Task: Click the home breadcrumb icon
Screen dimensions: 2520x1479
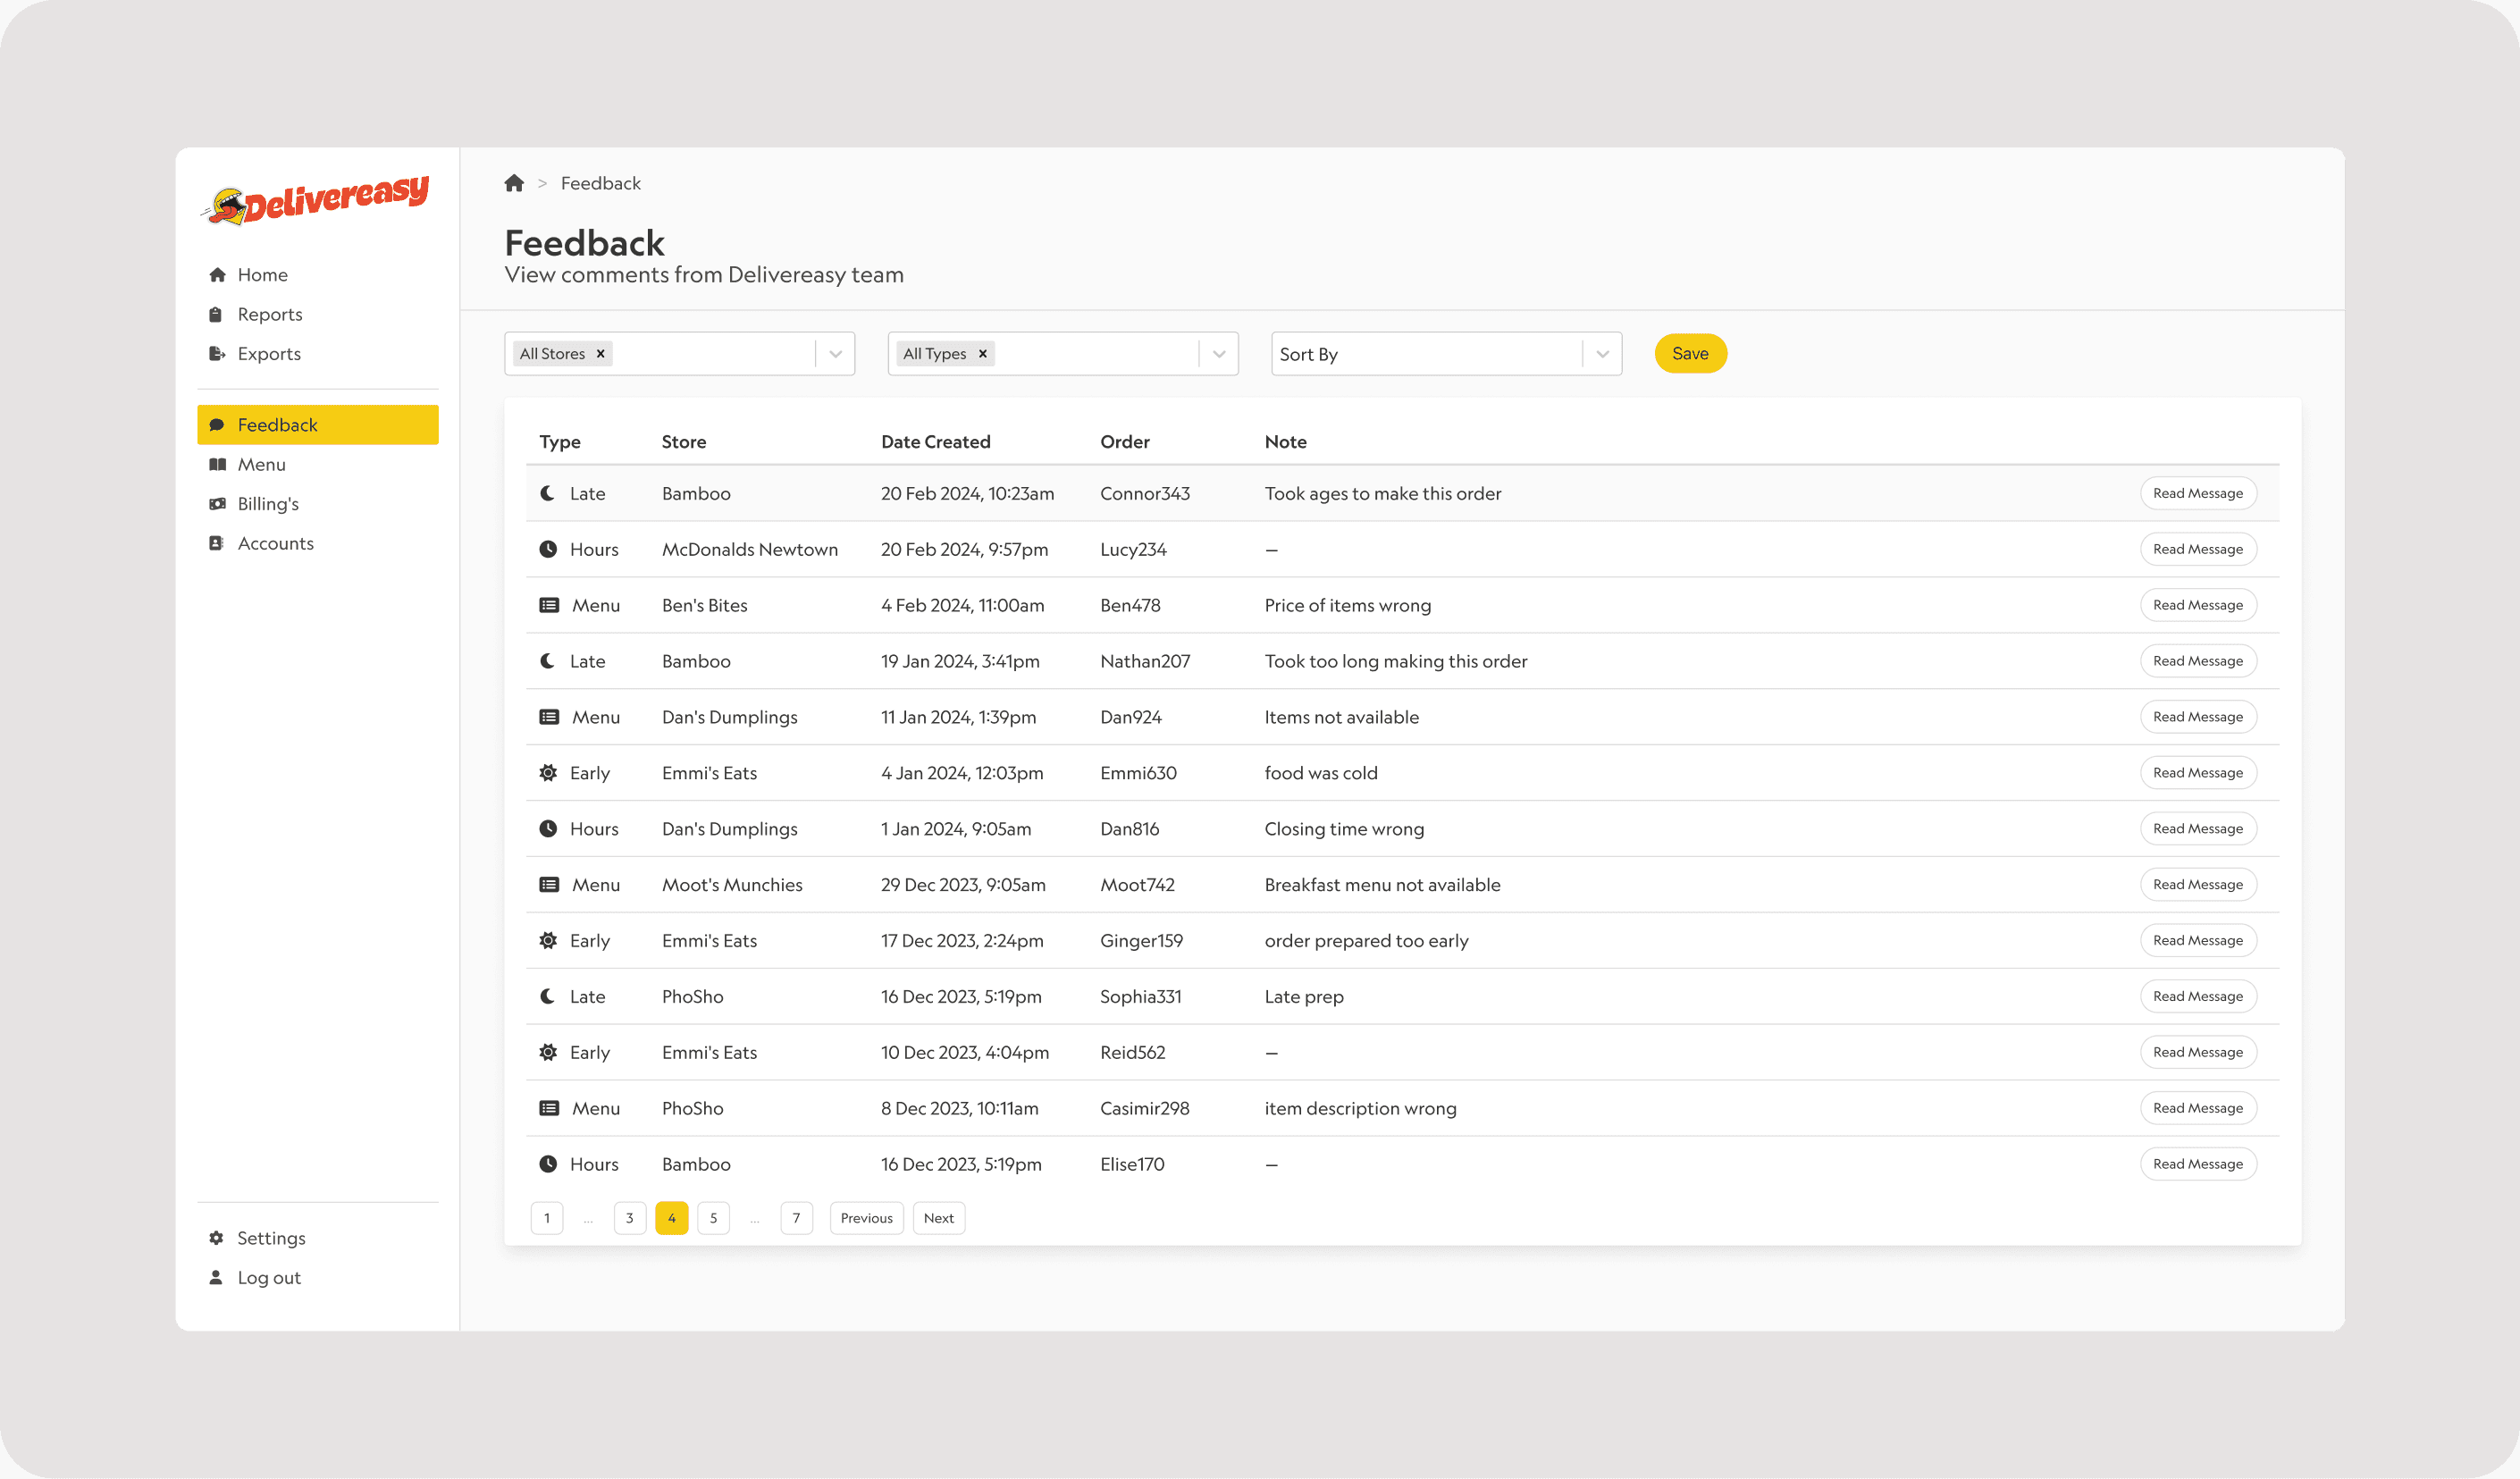Action: coord(514,183)
